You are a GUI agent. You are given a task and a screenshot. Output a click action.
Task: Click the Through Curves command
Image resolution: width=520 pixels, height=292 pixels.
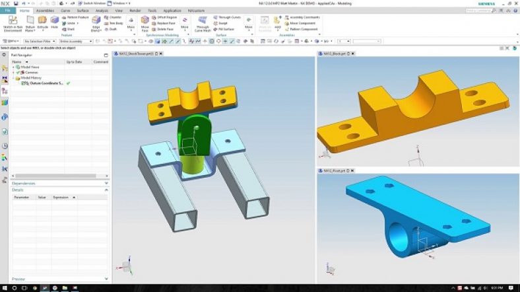227,17
